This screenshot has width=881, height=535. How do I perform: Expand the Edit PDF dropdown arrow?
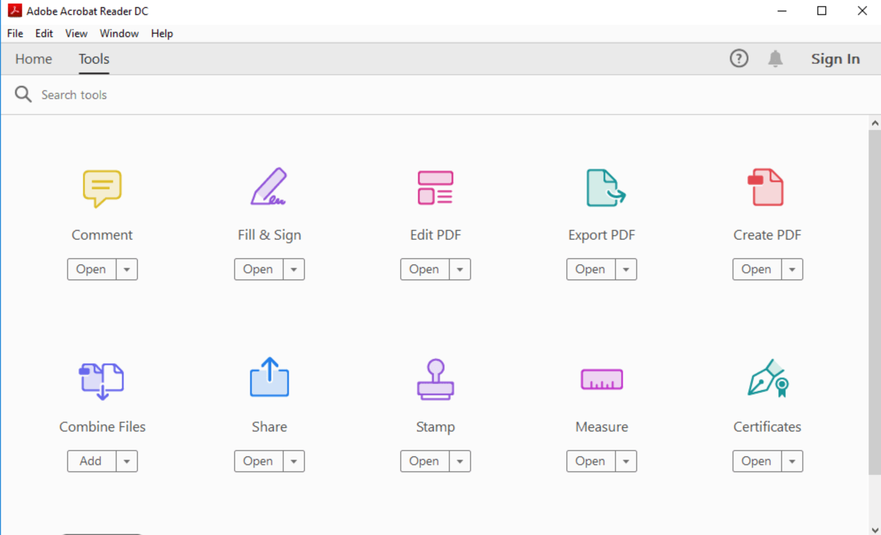click(460, 269)
